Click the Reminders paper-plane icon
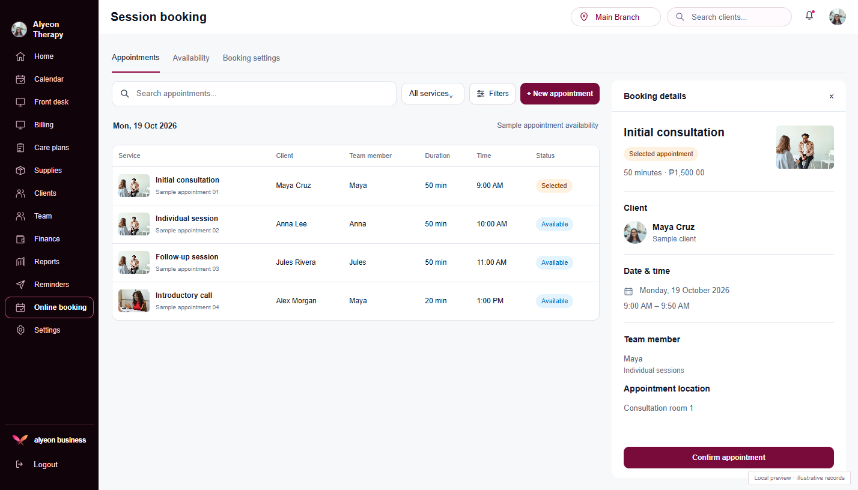Image resolution: width=858 pixels, height=490 pixels. click(20, 285)
